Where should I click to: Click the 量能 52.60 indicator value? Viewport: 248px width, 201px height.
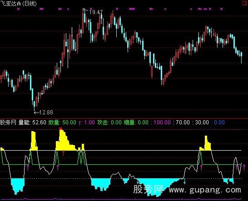32,123
